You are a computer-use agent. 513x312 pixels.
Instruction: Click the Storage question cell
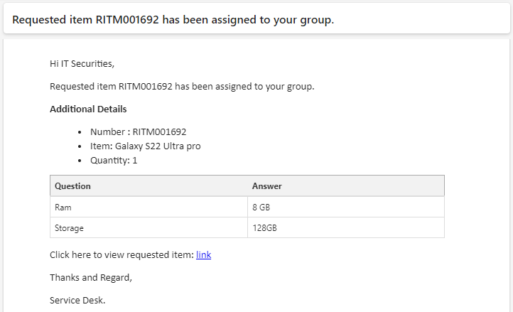(x=149, y=227)
